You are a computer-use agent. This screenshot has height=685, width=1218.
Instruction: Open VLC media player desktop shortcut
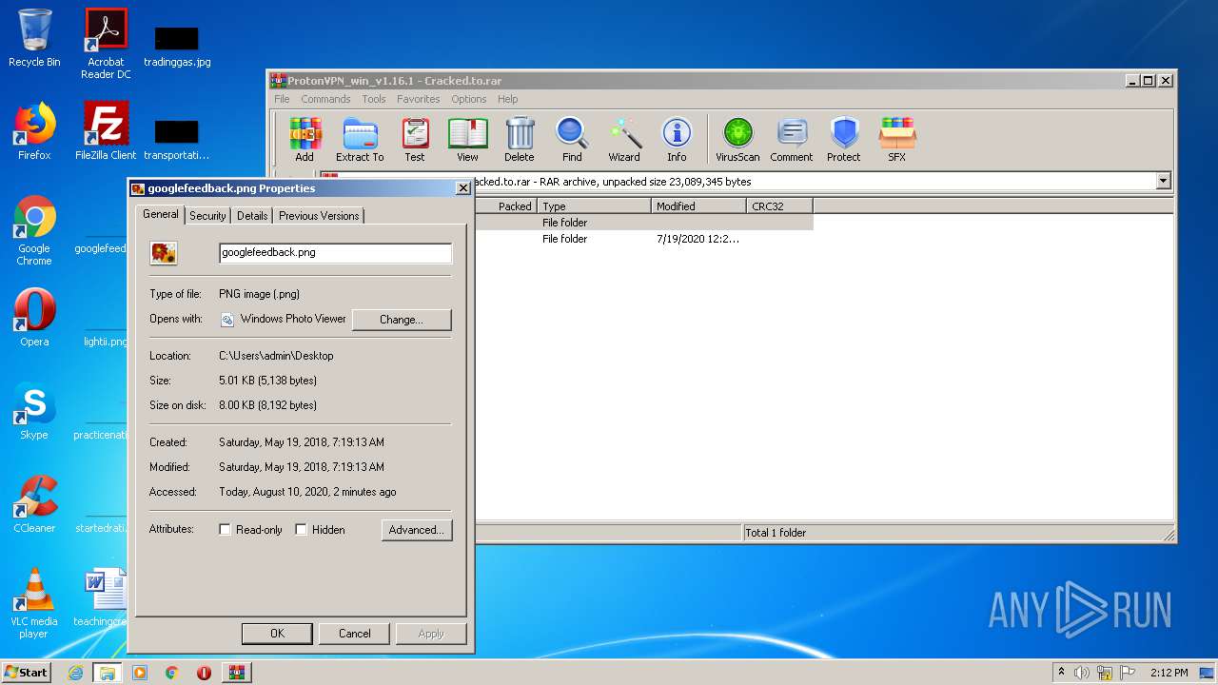pos(34,603)
